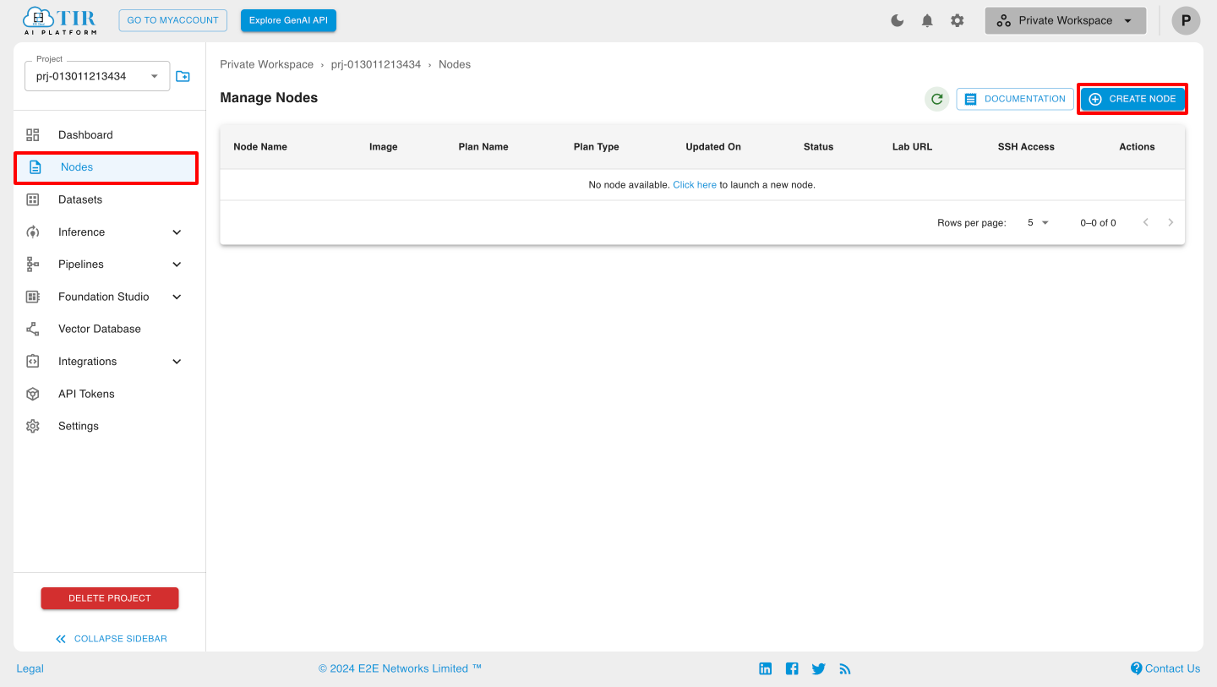Open the Project selector dropdown
The width and height of the screenshot is (1217, 687).
click(x=97, y=76)
